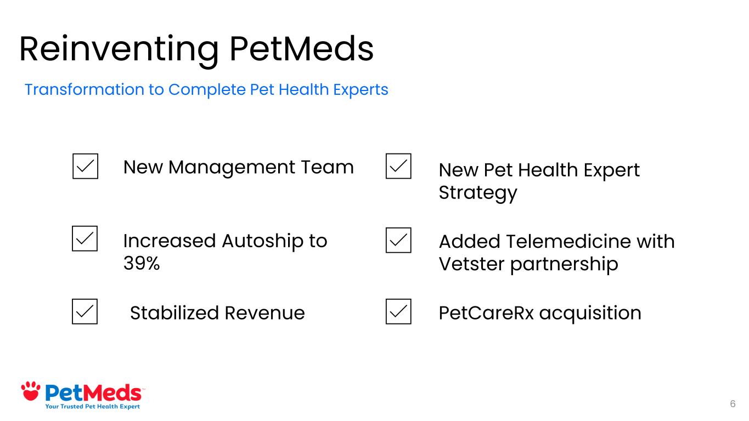Click the red paw icon in the logo
This screenshot has width=749, height=421.
coord(31,390)
